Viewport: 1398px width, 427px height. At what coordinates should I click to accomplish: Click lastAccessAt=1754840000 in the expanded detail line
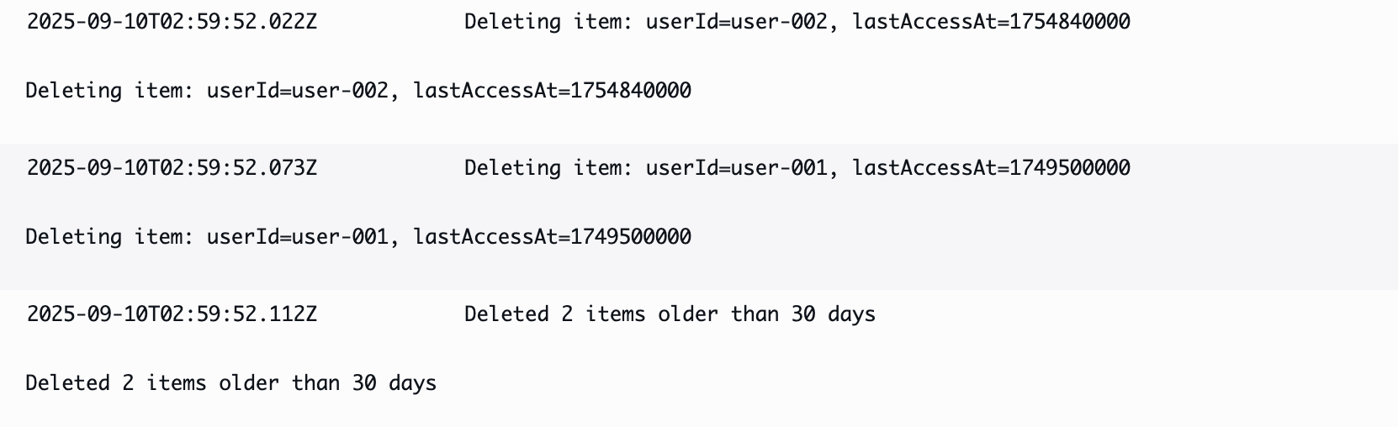553,91
